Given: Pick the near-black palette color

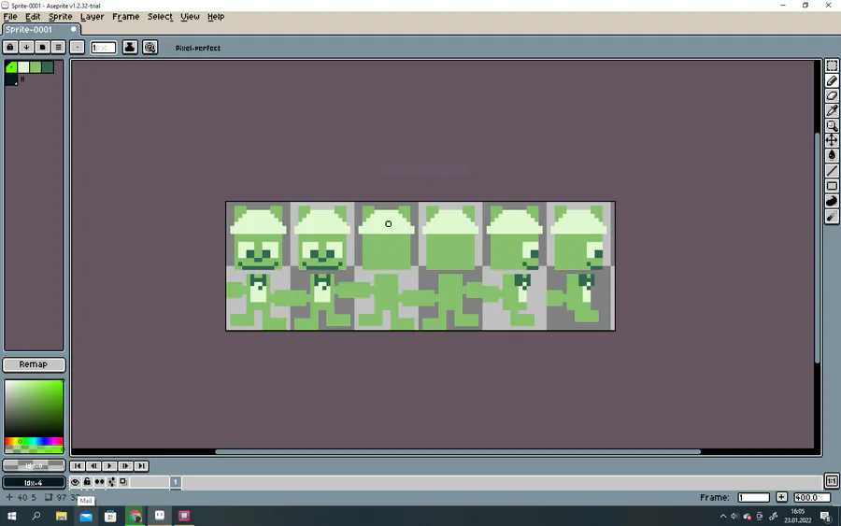Looking at the screenshot, I should 11,79.
